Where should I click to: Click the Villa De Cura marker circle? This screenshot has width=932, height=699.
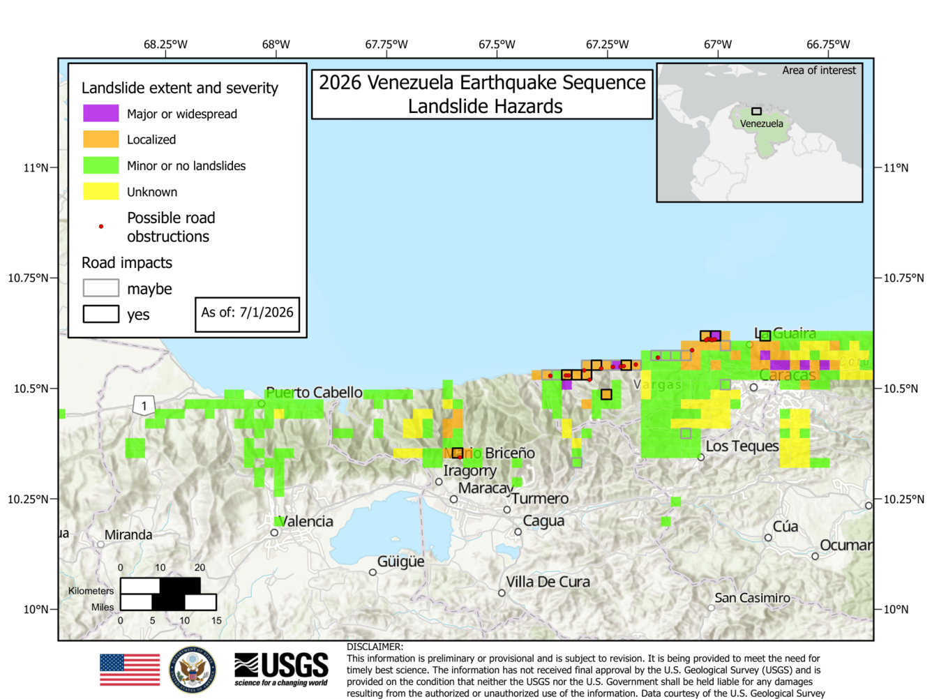[502, 593]
